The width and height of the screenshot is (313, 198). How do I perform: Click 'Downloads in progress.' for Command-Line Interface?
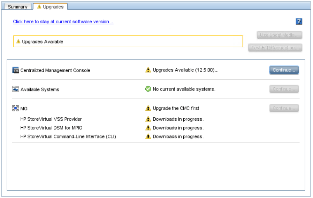pos(178,137)
